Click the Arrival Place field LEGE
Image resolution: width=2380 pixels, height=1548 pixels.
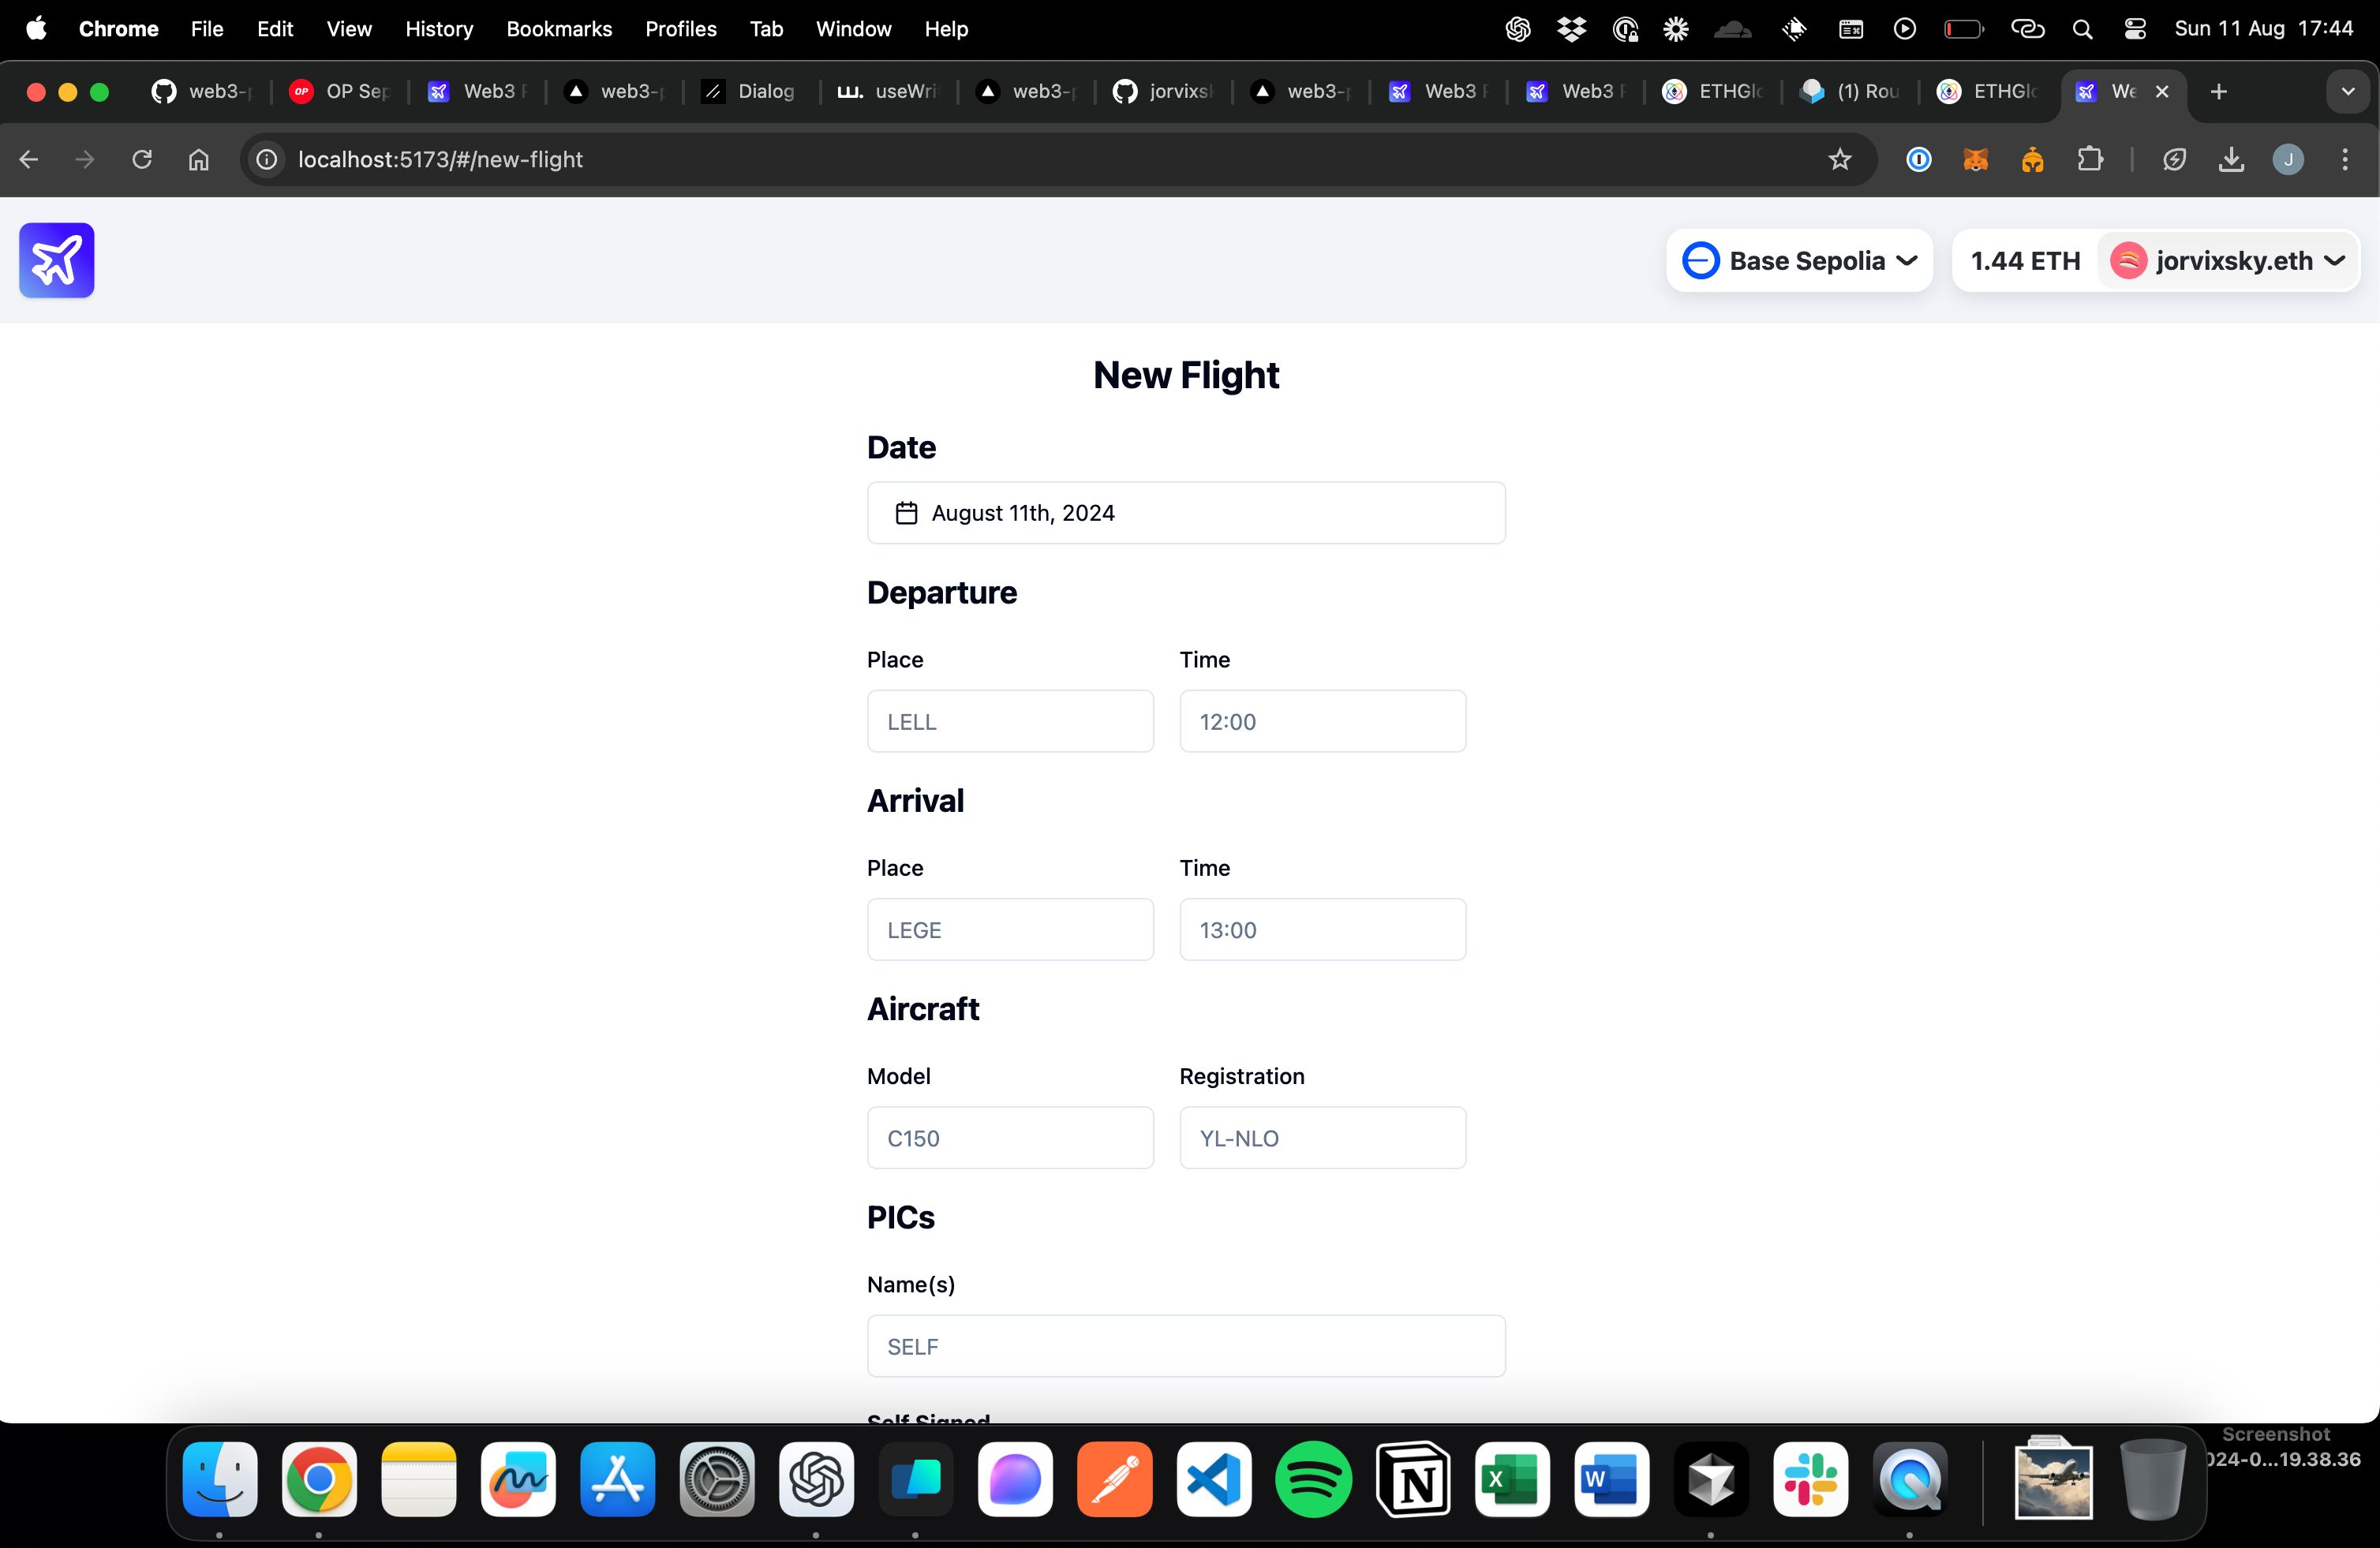1010,929
